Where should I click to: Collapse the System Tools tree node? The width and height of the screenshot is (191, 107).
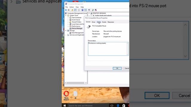[x=66, y=15]
